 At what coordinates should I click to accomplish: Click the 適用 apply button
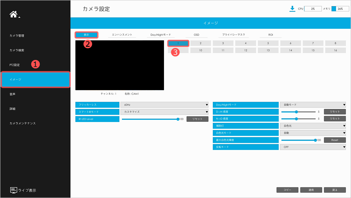tap(311, 190)
